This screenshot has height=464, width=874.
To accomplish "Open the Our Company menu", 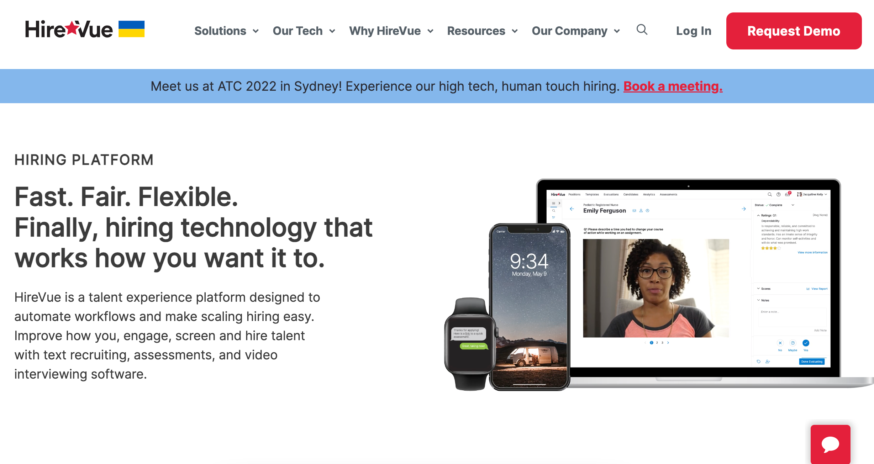I will [x=576, y=31].
